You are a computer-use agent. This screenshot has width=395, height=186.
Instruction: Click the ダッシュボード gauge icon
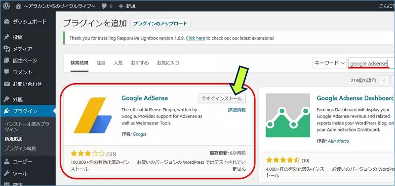(7, 22)
